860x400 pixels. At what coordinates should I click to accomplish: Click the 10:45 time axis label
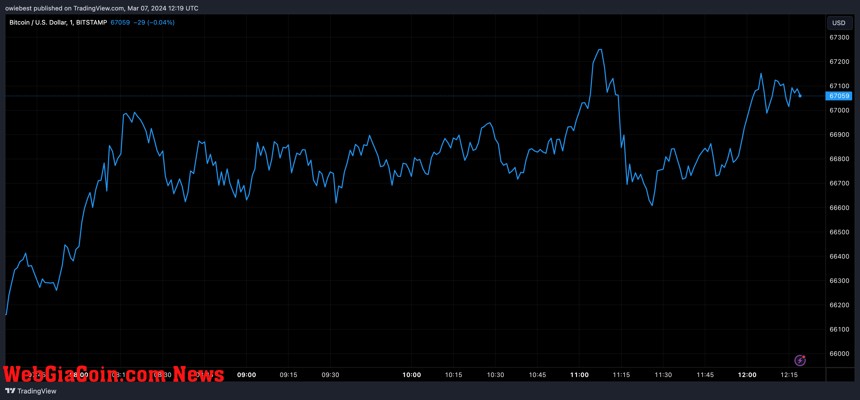(538, 375)
